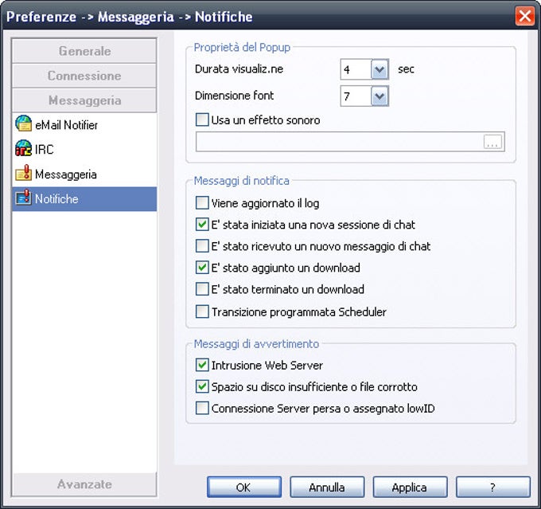Click the Durata visualiz.ne value field showing 4
The image size is (541, 509).
[x=356, y=69]
